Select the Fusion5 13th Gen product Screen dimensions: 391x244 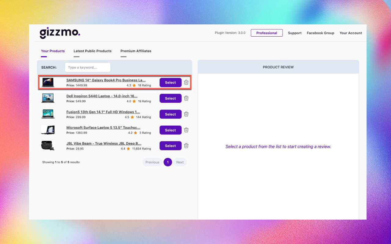(x=170, y=114)
